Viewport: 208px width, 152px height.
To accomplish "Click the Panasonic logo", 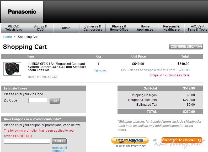I will (x=22, y=12).
